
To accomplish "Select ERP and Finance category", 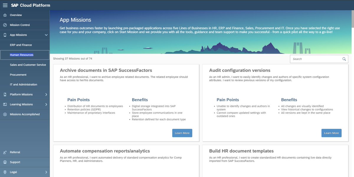I will 25,45.
